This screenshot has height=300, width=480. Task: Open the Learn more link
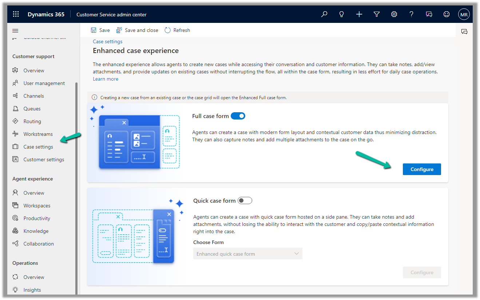tap(106, 79)
